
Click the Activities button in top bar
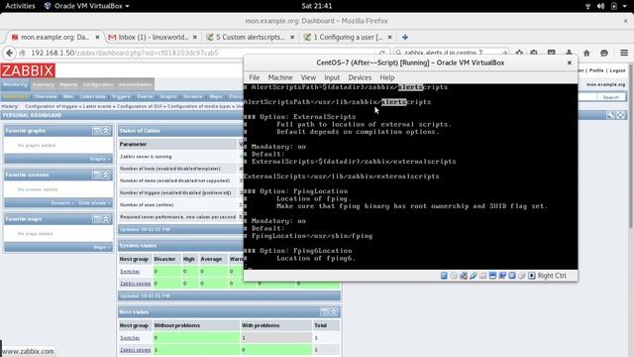coord(20,6)
